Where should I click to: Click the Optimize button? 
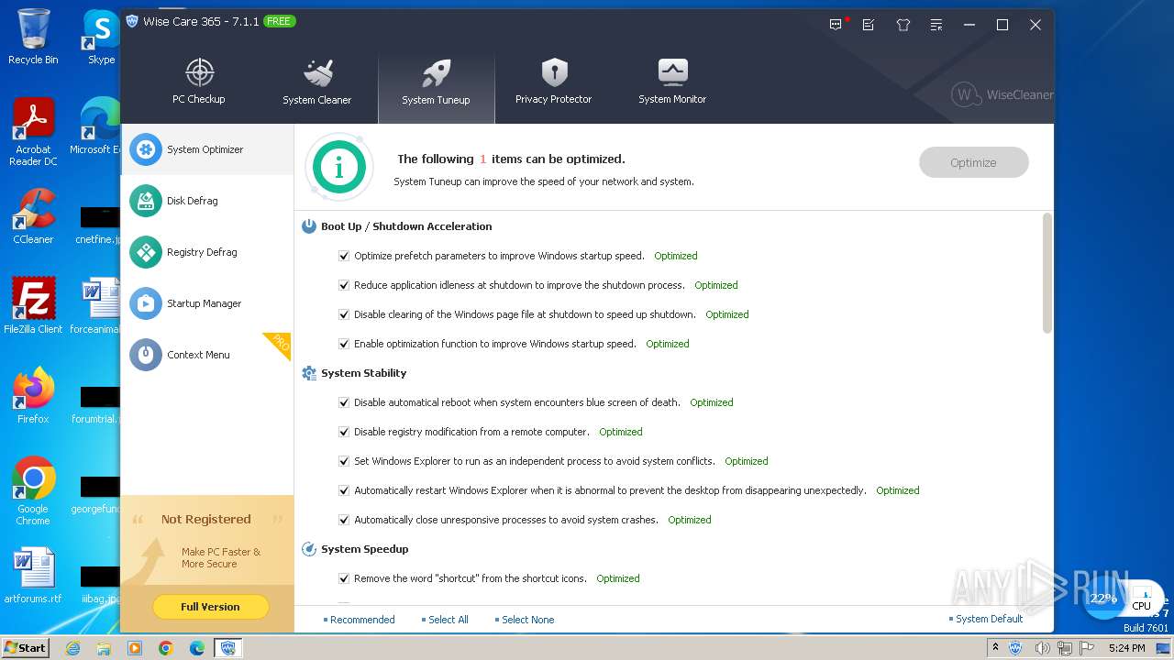coord(973,162)
